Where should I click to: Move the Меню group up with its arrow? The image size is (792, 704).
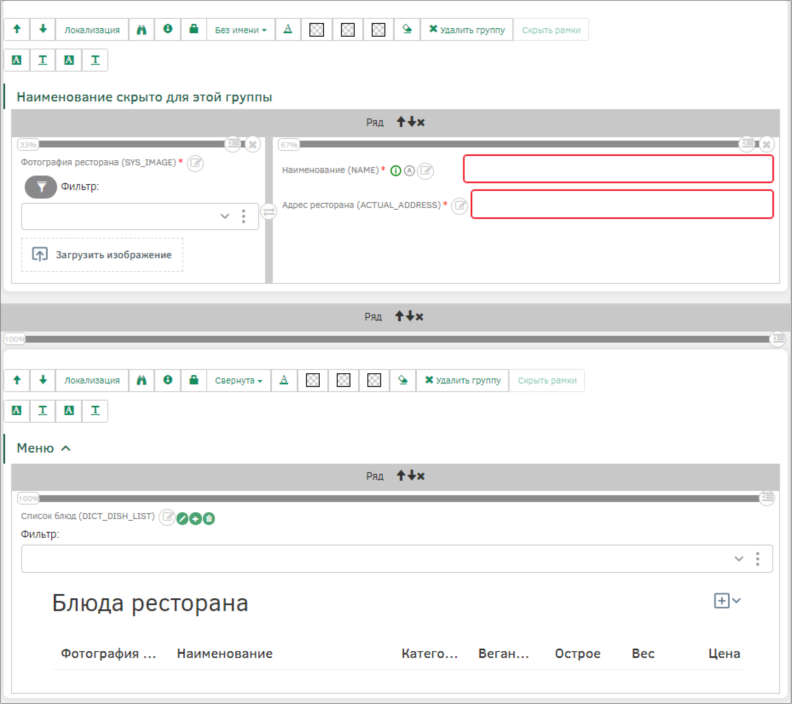tap(17, 380)
